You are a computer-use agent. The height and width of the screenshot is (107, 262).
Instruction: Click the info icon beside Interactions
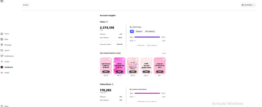(113, 84)
